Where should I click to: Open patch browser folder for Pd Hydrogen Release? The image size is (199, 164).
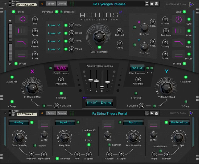(x=152, y=4)
